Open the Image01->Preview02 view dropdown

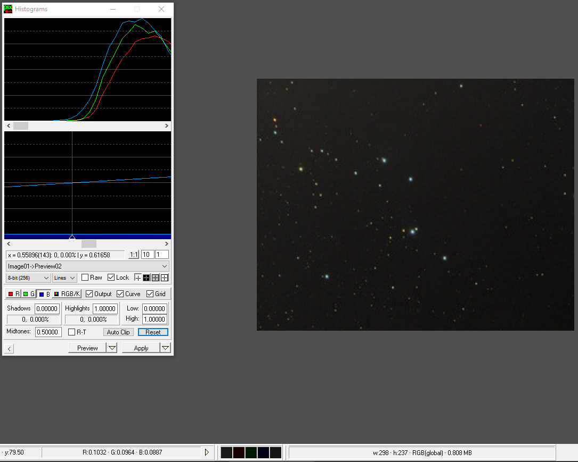coord(87,266)
